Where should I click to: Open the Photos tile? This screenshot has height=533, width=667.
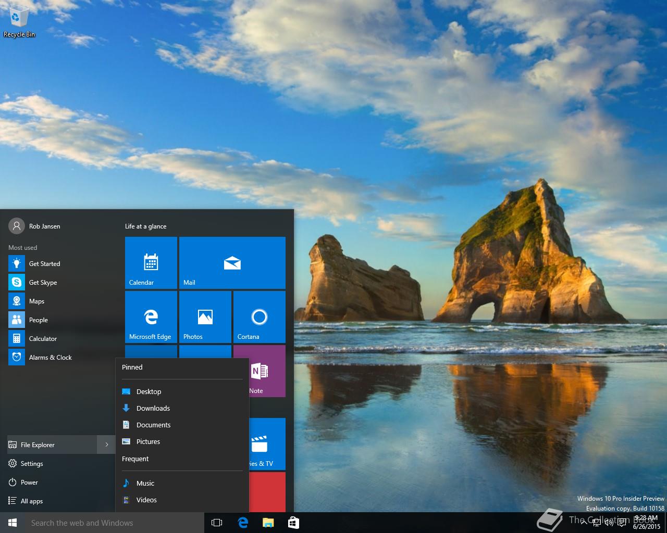point(205,317)
